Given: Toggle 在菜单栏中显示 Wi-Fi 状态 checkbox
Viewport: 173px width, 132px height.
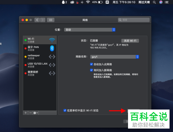Looking at the screenshot, I should click(65, 110).
